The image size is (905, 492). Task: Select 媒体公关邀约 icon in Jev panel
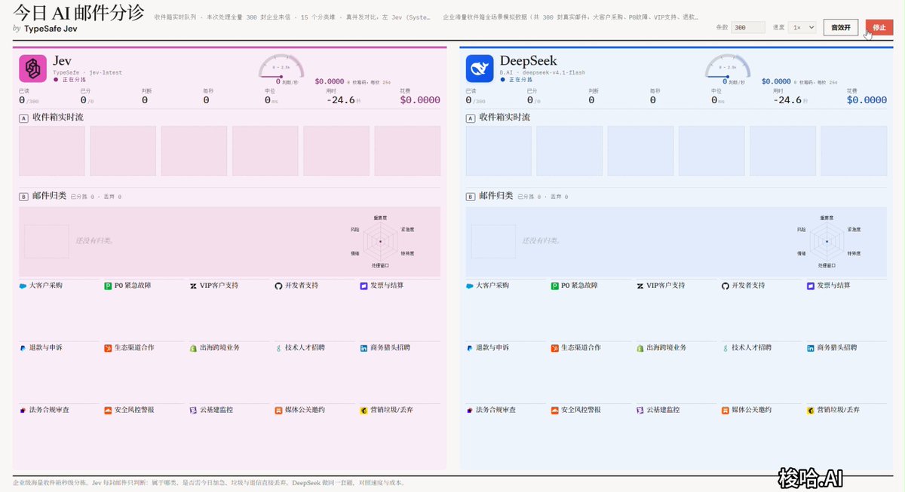click(x=278, y=410)
